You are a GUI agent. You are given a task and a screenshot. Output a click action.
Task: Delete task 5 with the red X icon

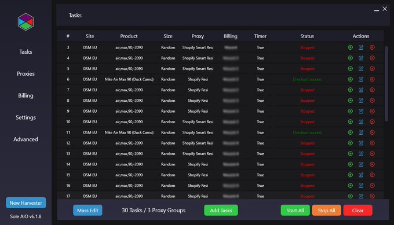[372, 69]
